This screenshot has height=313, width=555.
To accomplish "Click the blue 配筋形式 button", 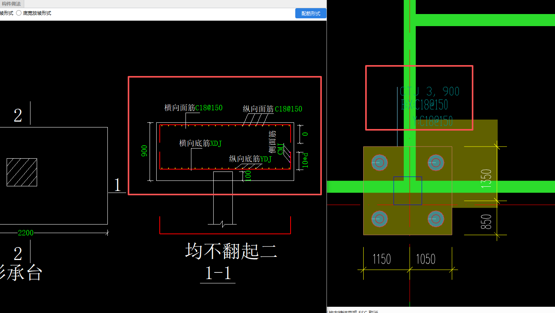I will tap(310, 13).
